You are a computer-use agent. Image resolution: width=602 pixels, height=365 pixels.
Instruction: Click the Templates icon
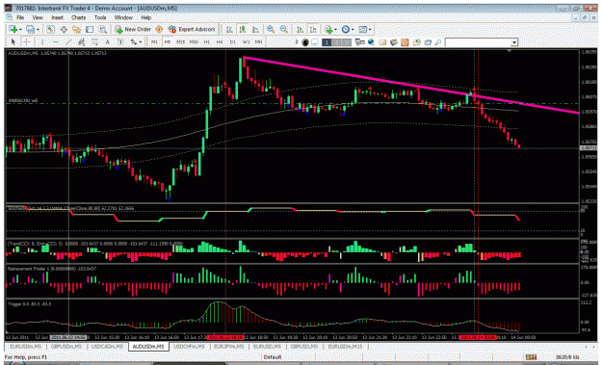click(362, 29)
